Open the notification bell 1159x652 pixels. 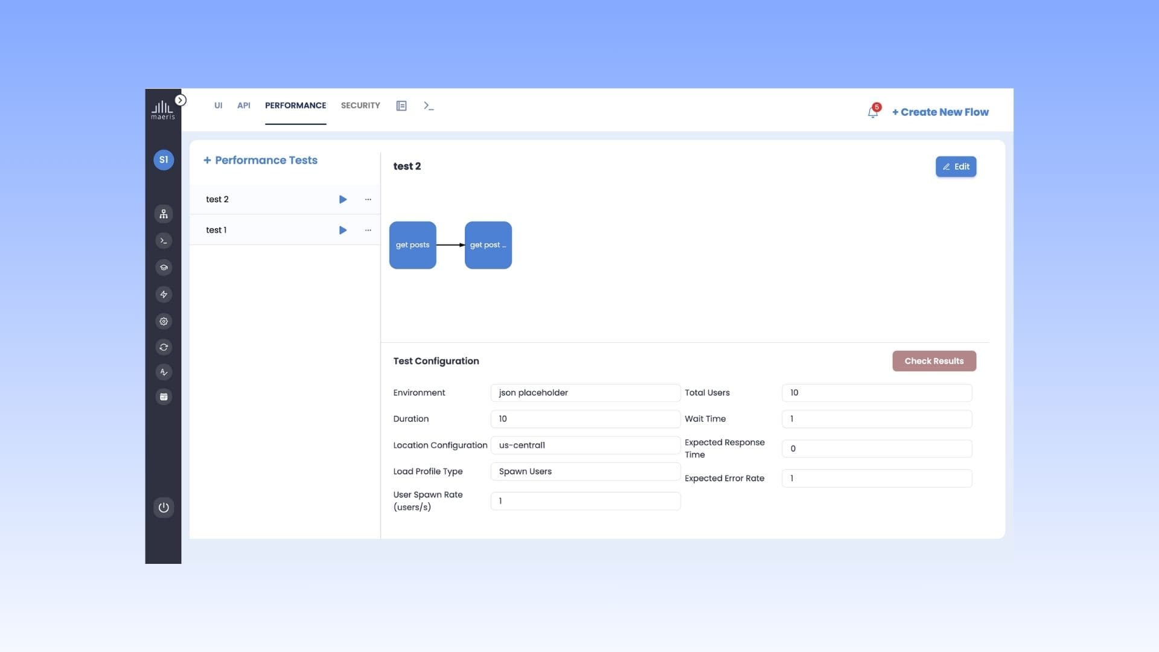pos(873,112)
